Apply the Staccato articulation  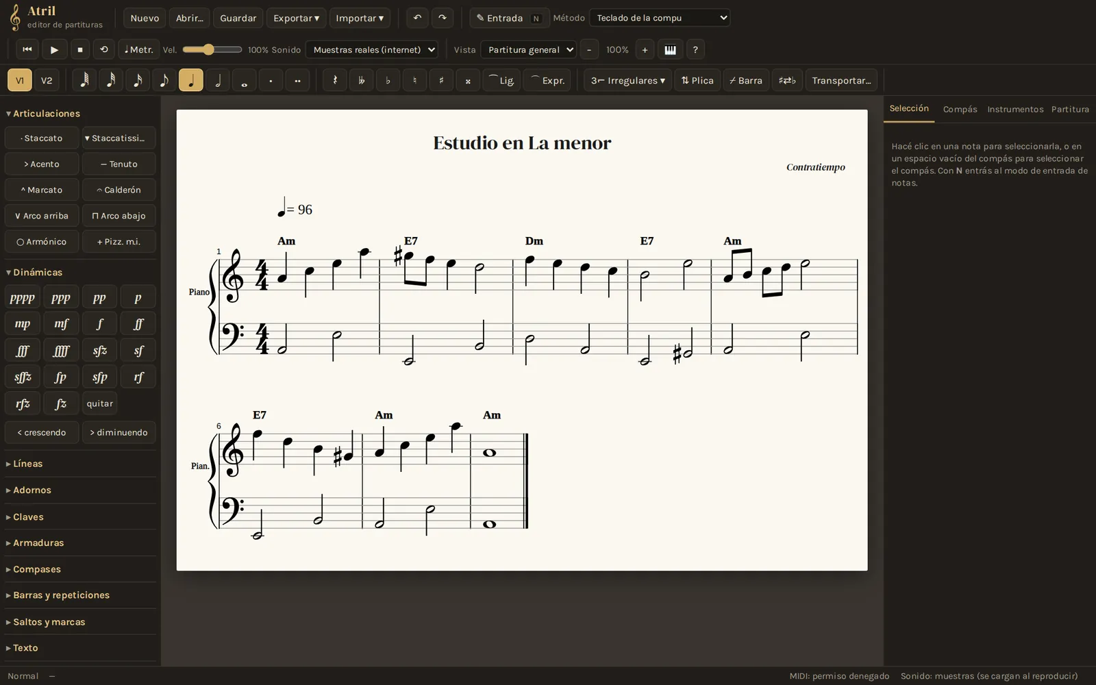42,138
